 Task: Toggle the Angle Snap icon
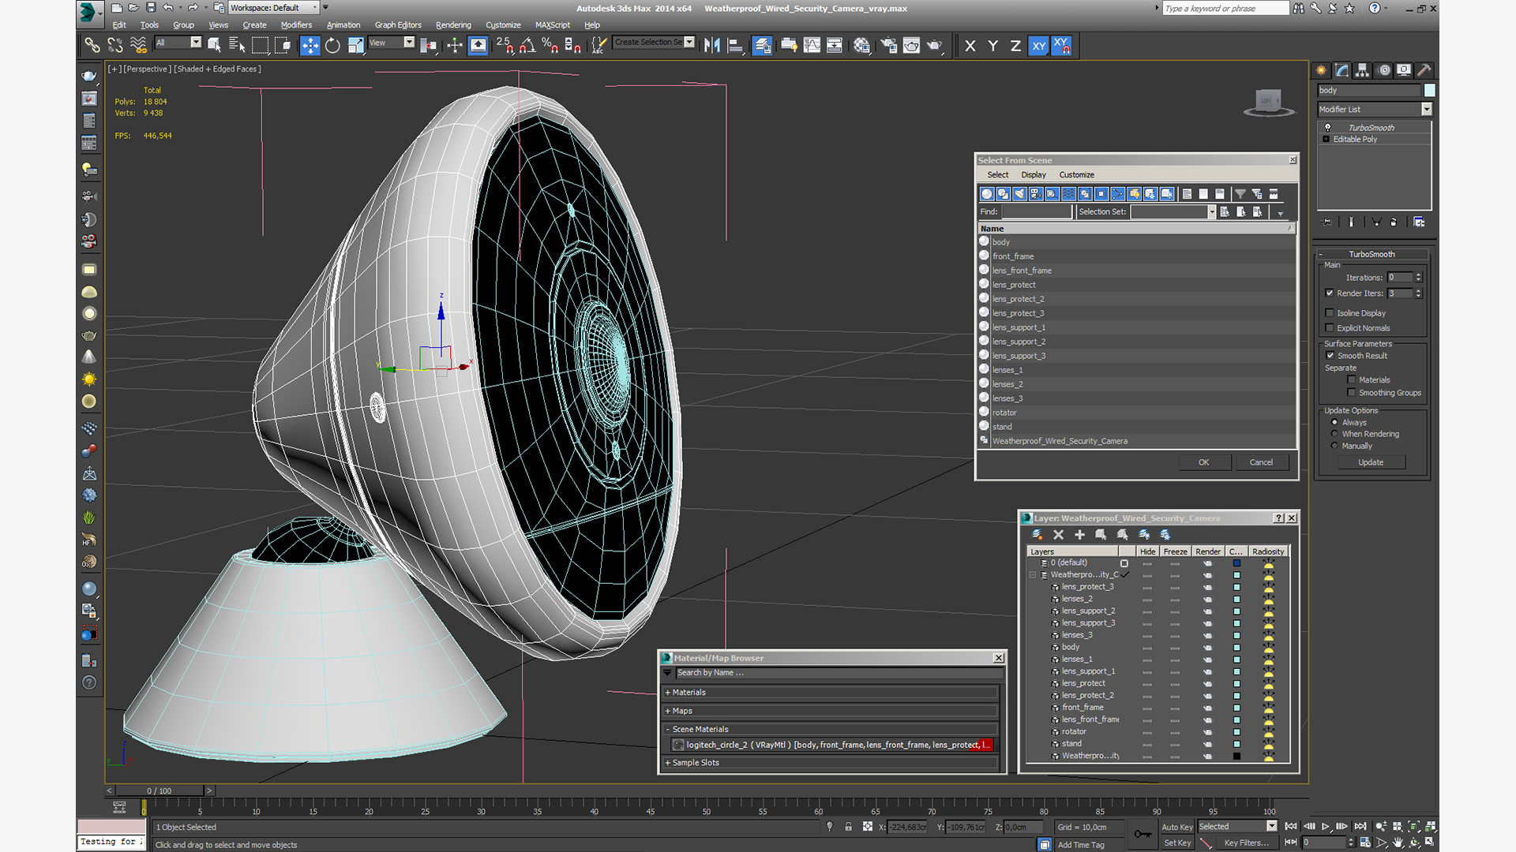(527, 45)
